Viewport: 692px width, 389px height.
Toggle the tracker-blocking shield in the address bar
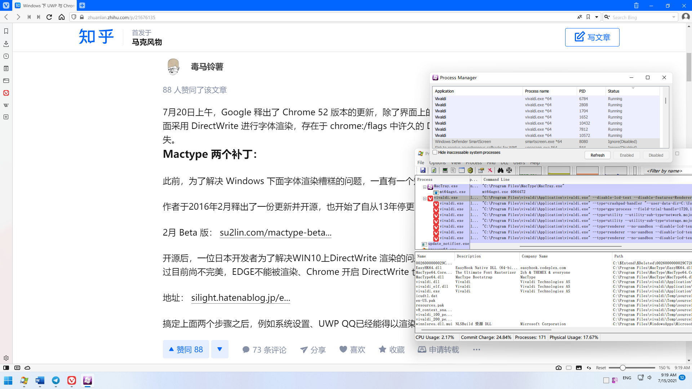click(74, 17)
